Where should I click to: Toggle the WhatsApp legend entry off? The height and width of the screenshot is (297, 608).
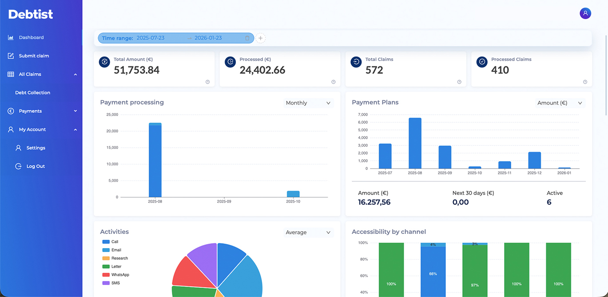tap(117, 275)
